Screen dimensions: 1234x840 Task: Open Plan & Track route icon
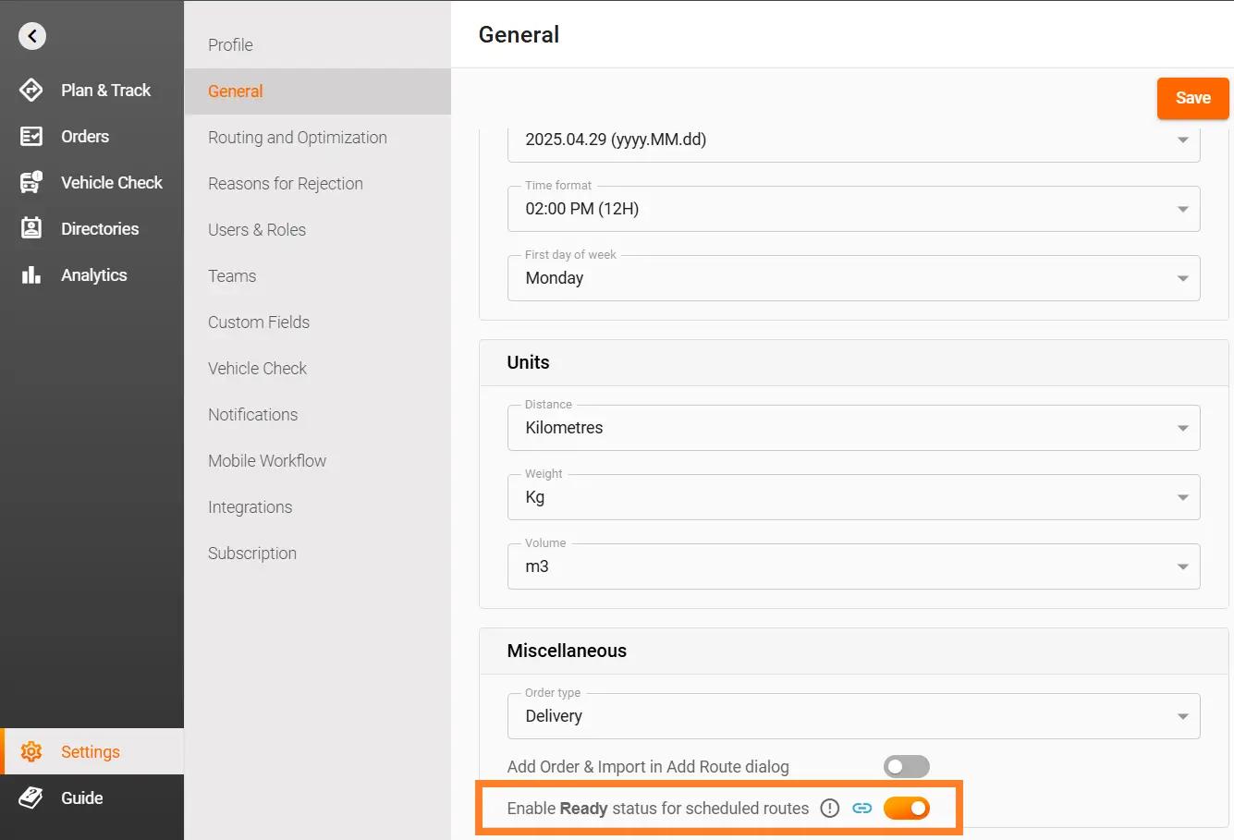[31, 90]
